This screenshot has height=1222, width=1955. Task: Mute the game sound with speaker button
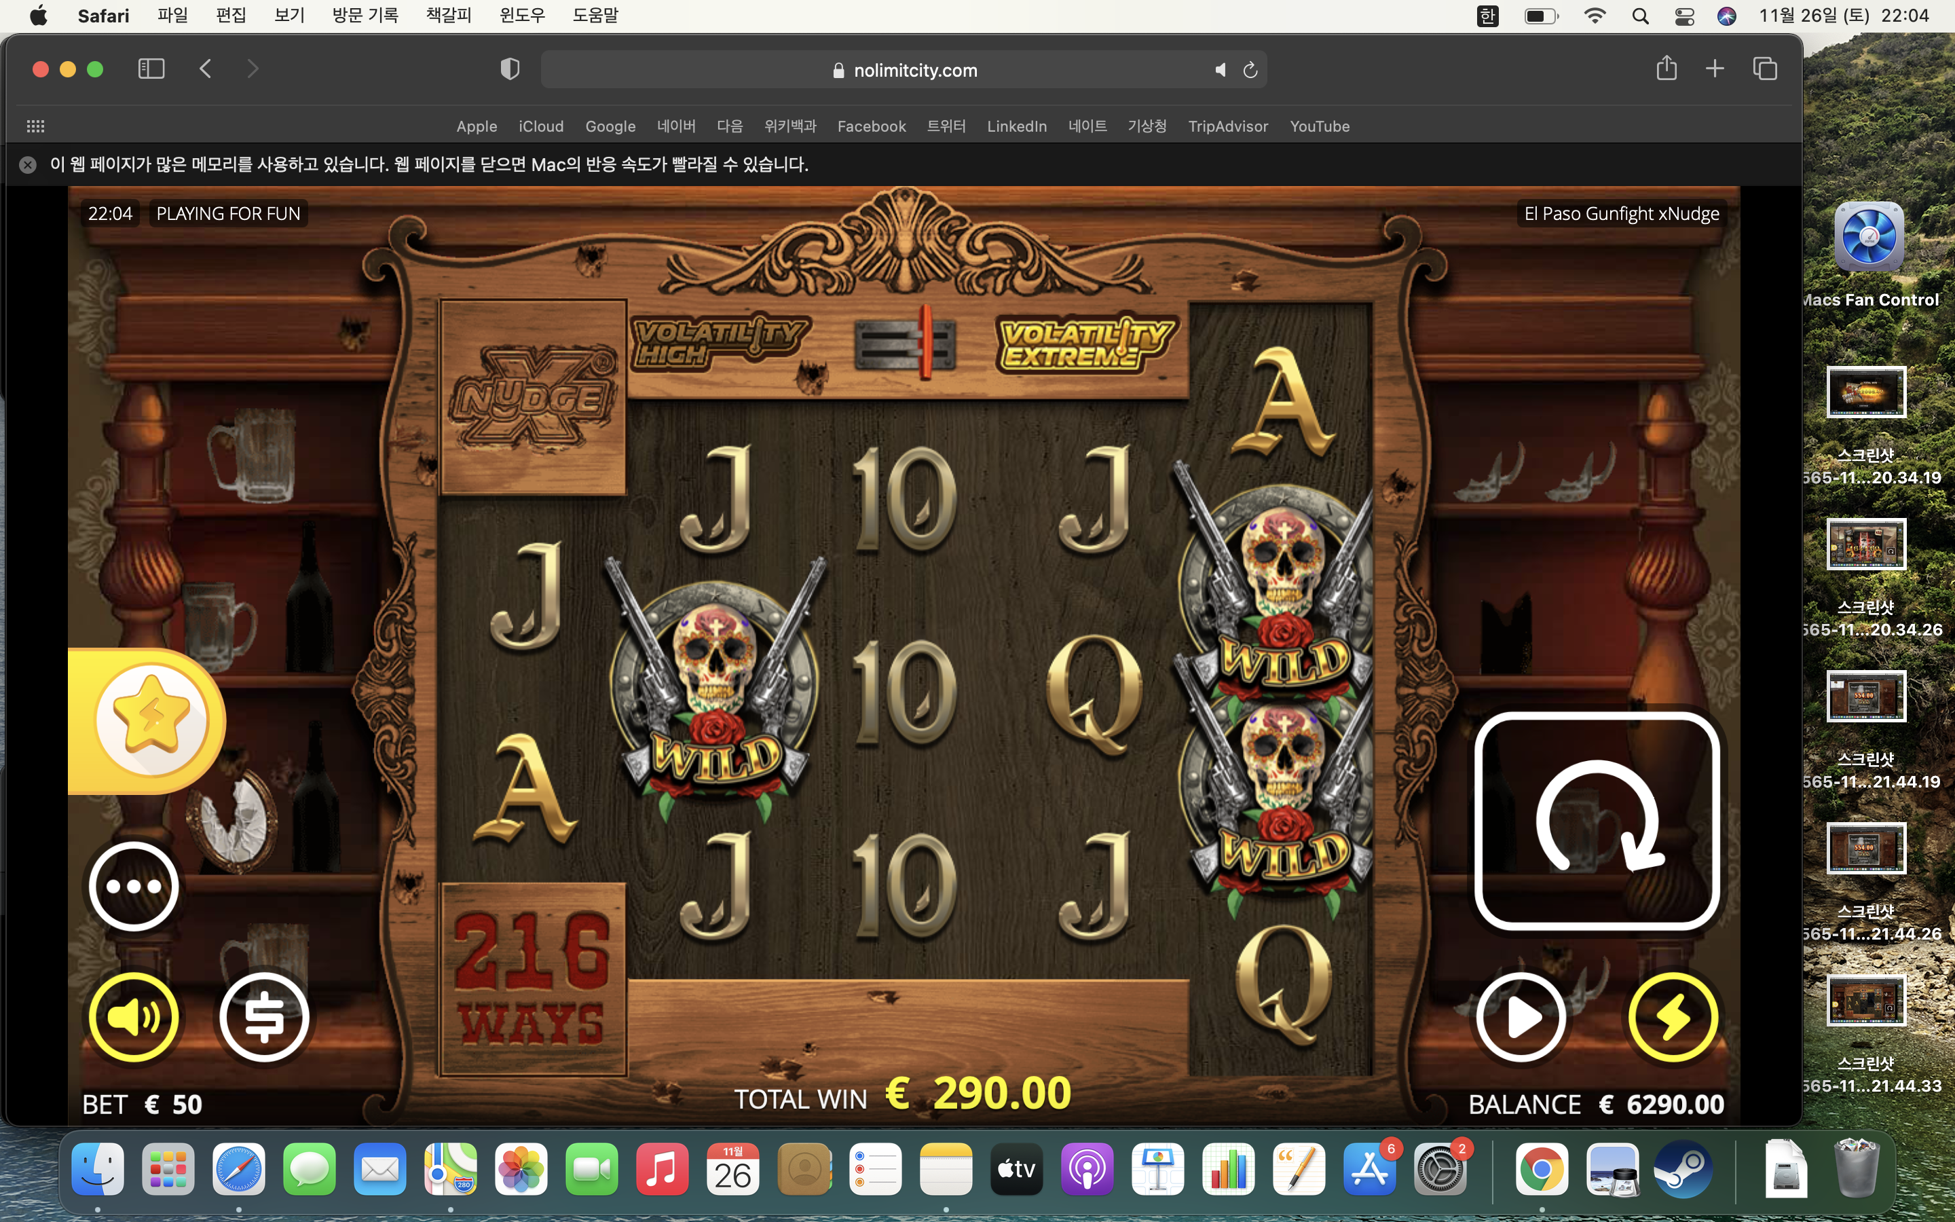pos(133,1017)
